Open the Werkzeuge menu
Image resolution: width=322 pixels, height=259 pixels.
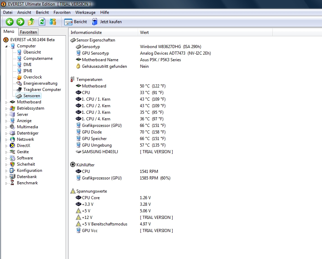[85, 12]
